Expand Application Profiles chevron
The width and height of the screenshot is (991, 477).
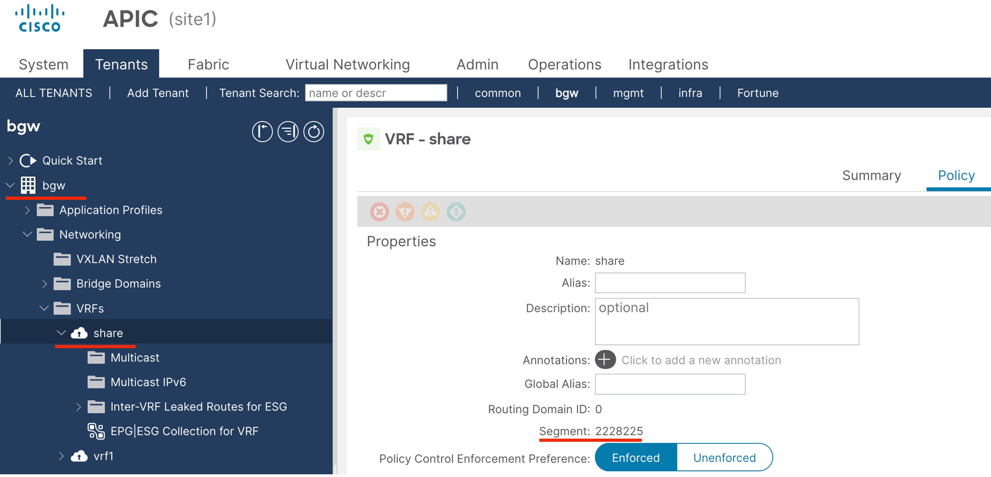pos(27,210)
